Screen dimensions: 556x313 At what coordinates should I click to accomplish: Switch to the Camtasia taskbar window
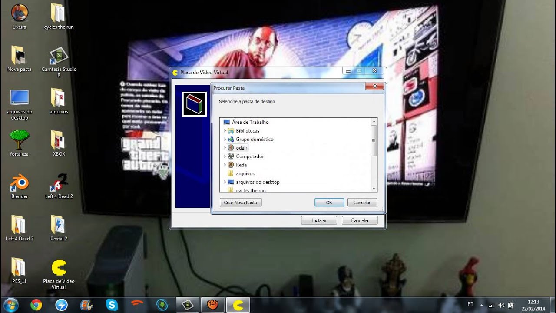[187, 305]
